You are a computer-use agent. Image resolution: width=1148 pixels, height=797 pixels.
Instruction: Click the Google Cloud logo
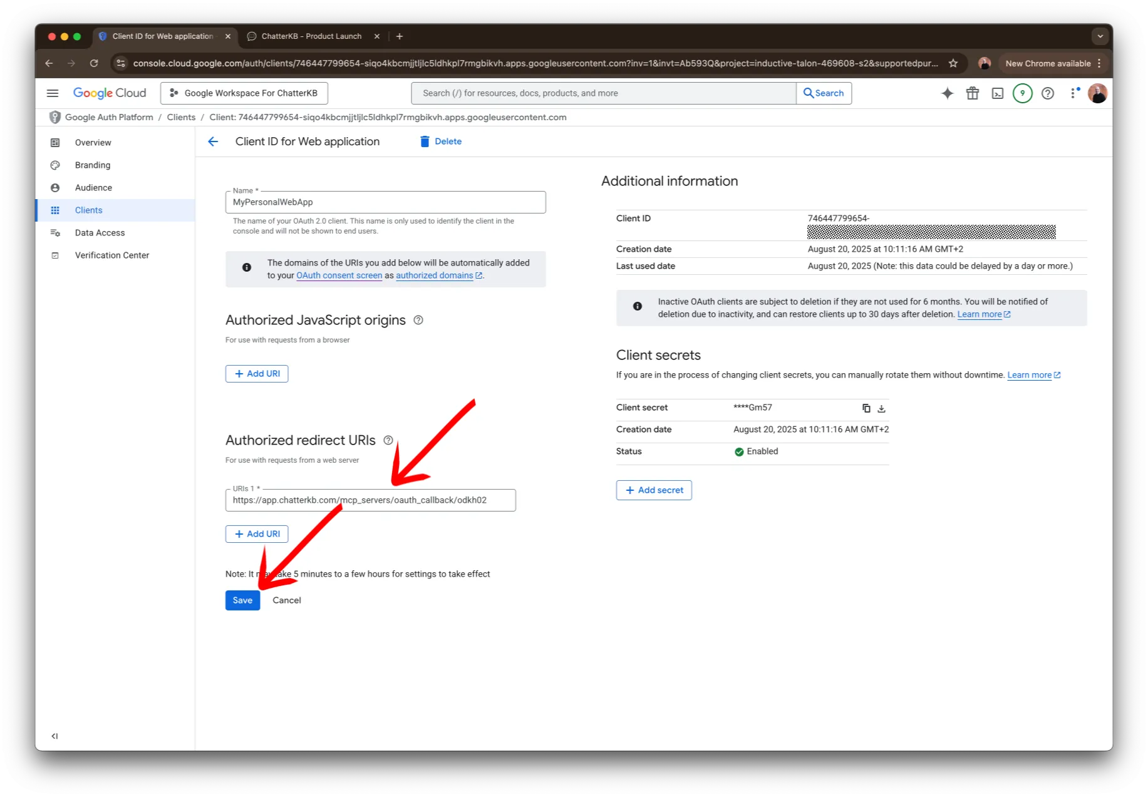[x=110, y=93]
